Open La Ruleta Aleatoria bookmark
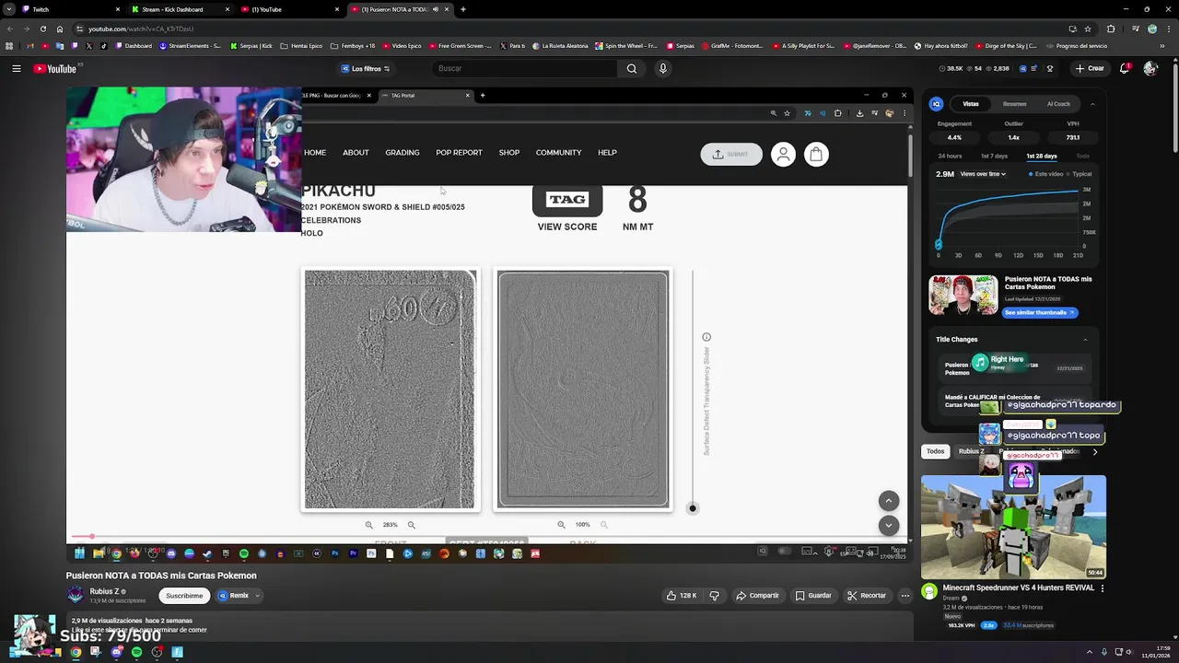This screenshot has height=663, width=1179. click(x=562, y=45)
